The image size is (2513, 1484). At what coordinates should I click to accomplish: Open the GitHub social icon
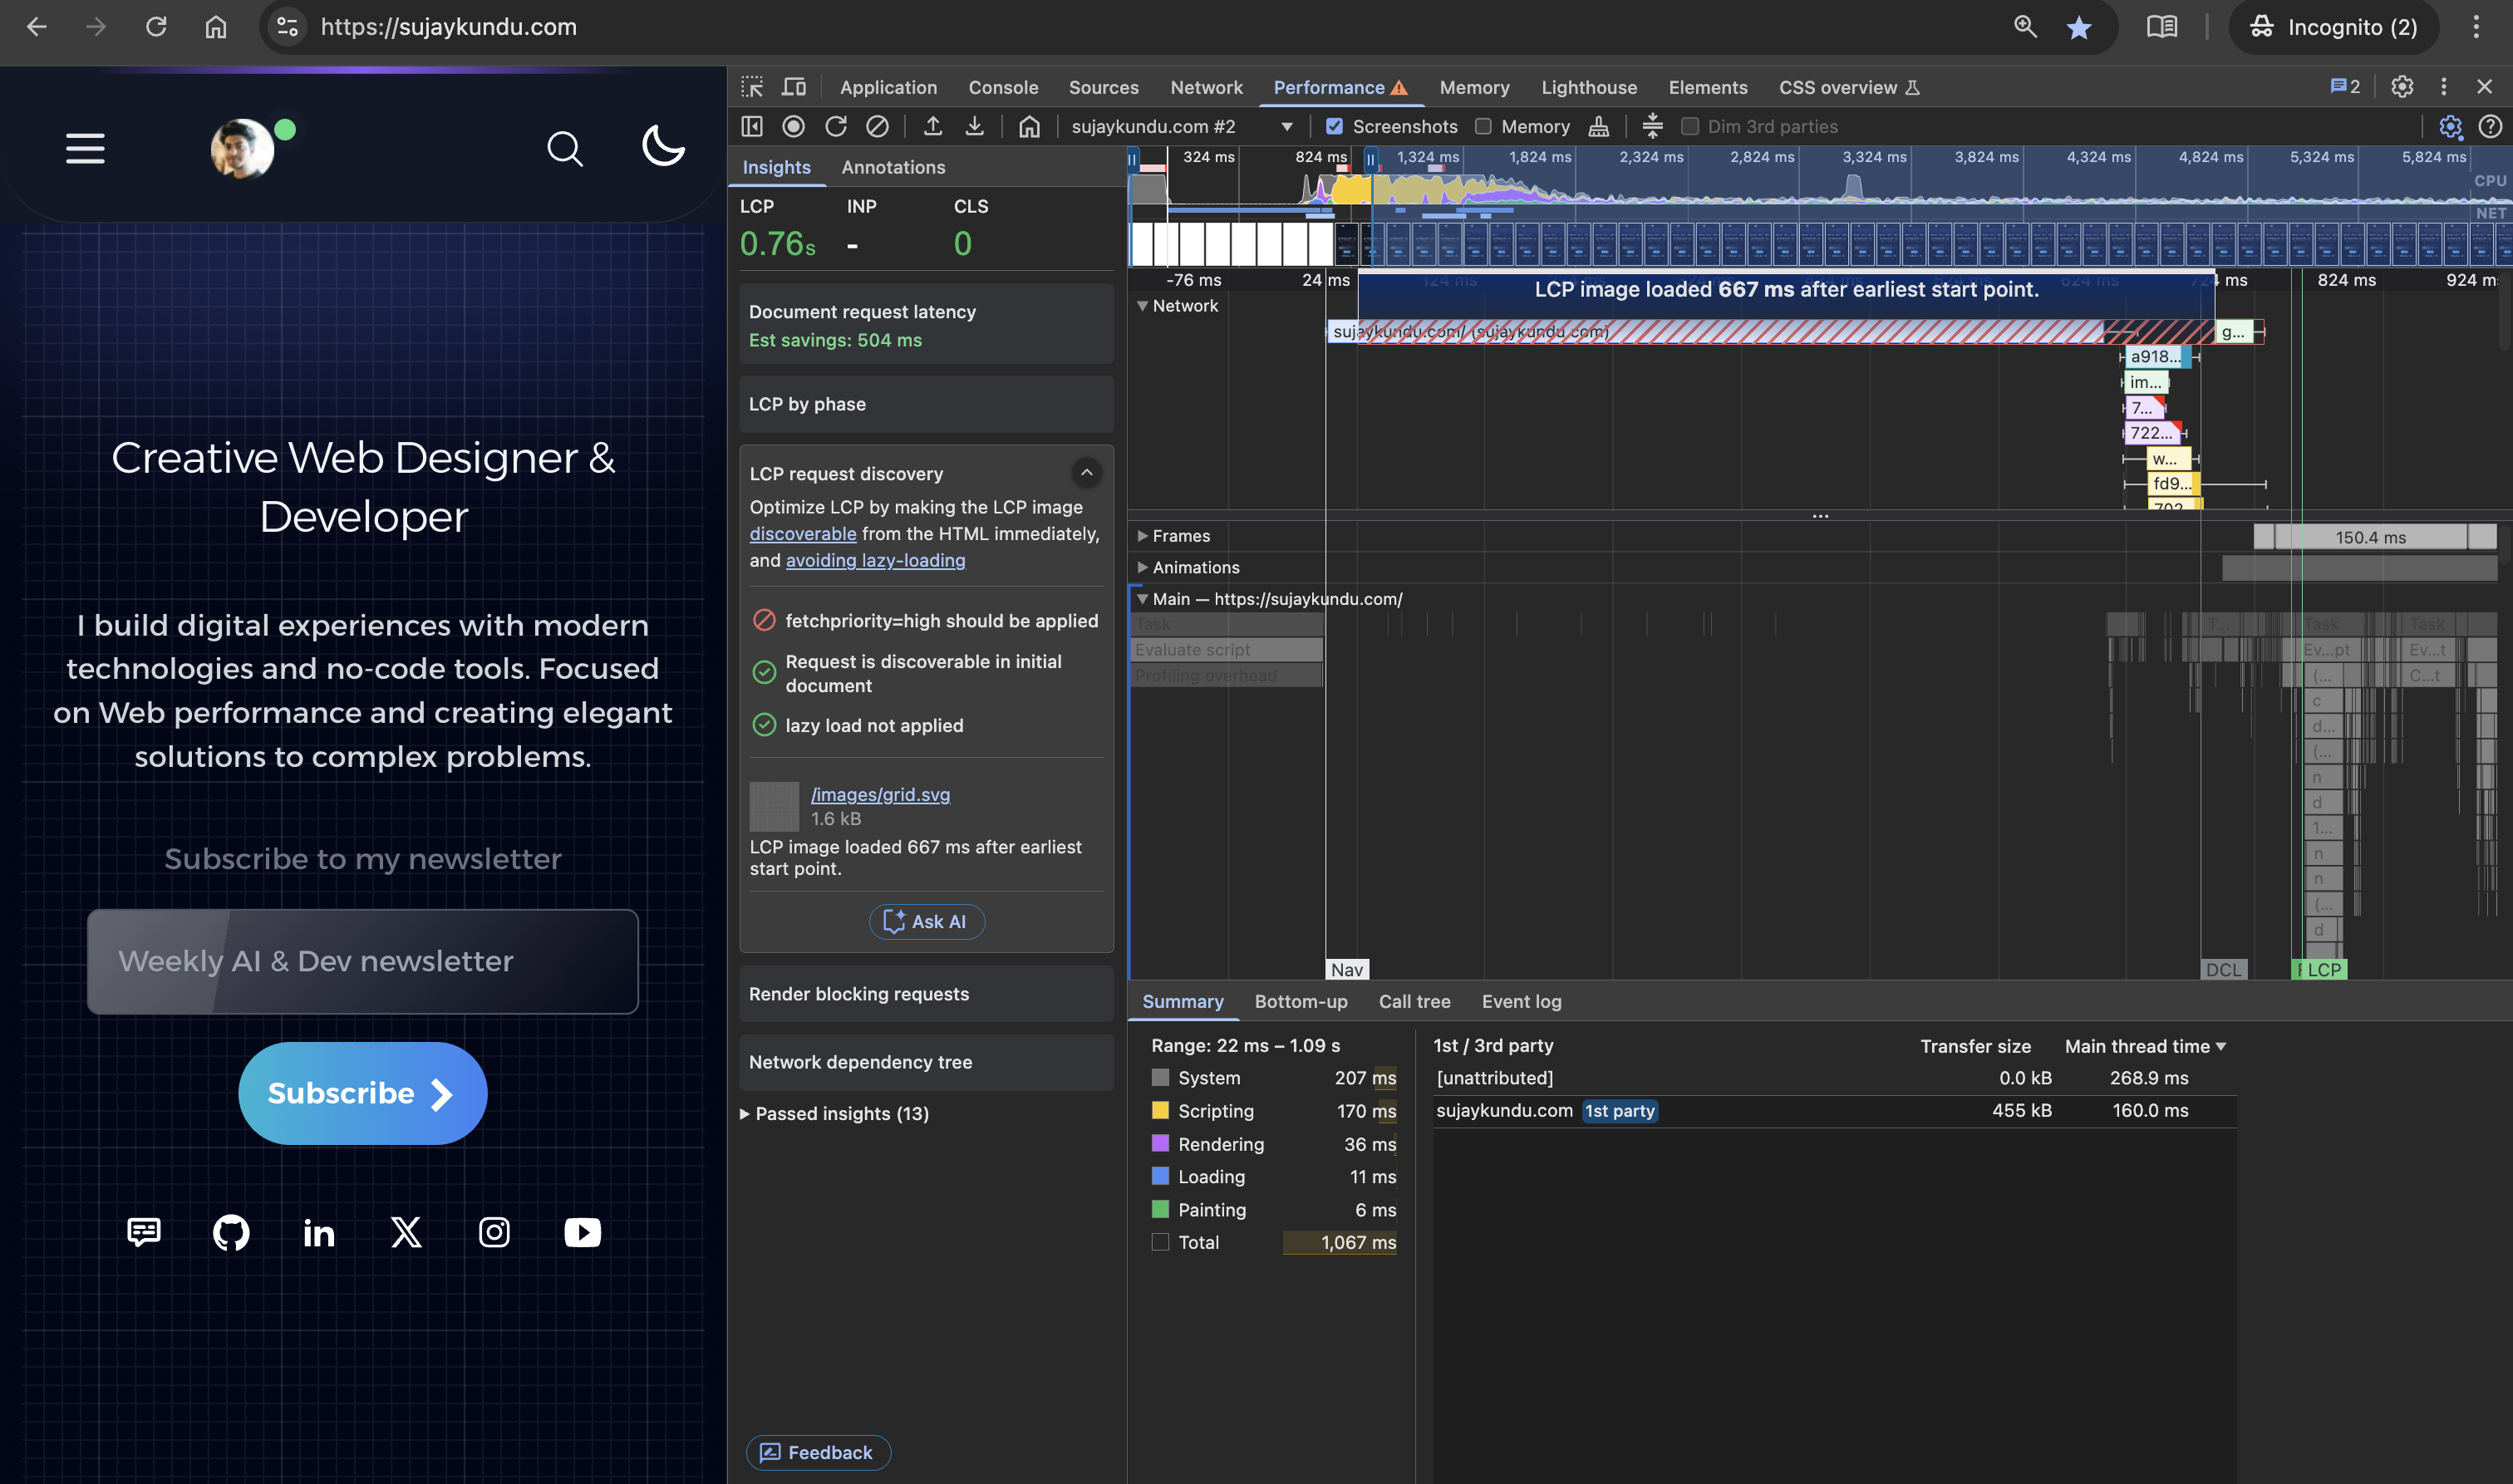[x=231, y=1233]
